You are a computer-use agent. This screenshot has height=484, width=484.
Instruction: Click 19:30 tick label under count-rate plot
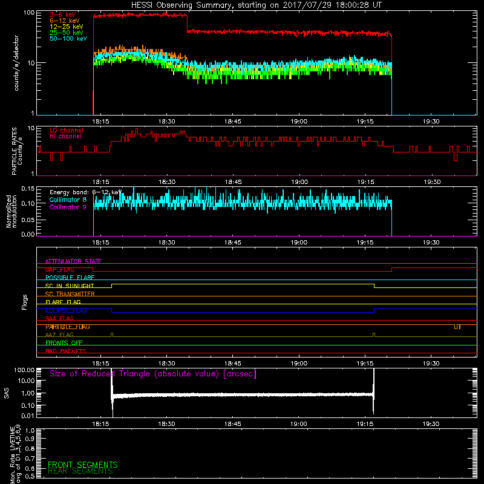(x=431, y=122)
